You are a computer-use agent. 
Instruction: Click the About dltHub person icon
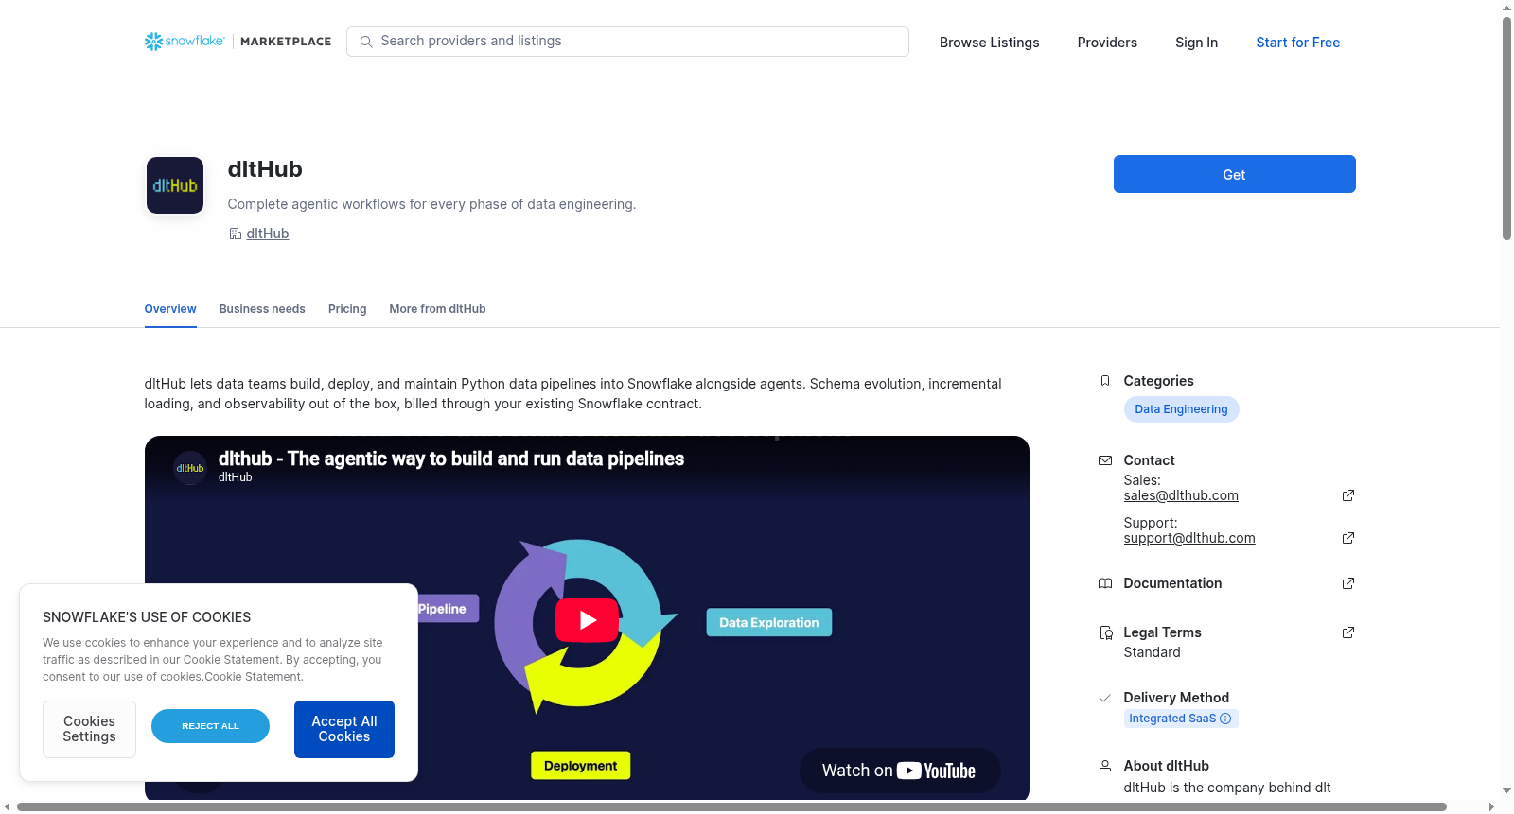pos(1105,766)
